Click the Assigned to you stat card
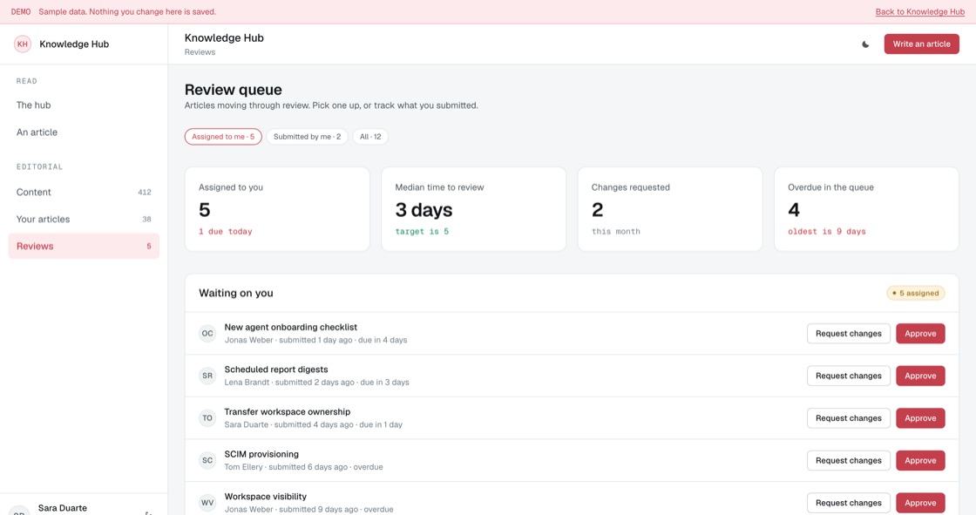The height and width of the screenshot is (515, 976). pyautogui.click(x=277, y=209)
